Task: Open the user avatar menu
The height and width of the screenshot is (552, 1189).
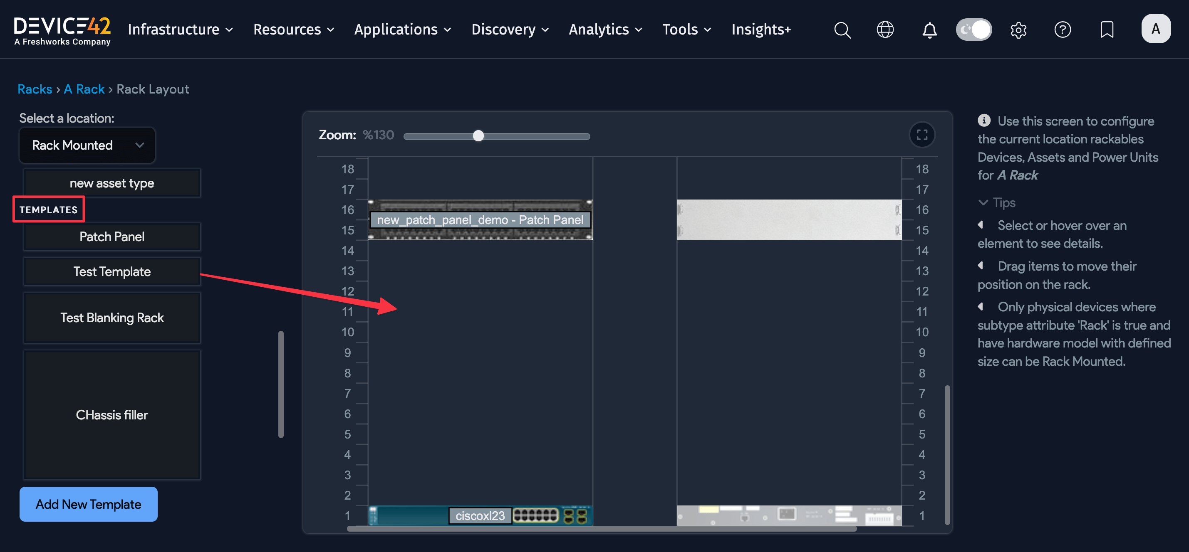Action: click(x=1156, y=28)
